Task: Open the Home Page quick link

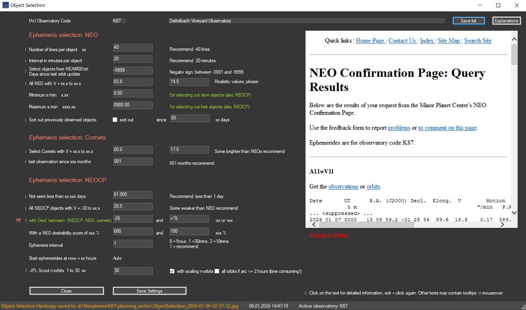Action: pyautogui.click(x=369, y=40)
